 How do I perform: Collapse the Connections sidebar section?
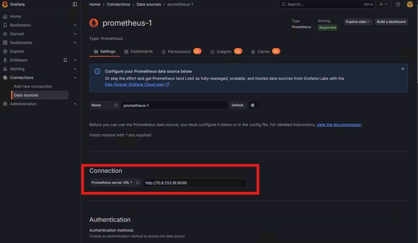tap(75, 78)
